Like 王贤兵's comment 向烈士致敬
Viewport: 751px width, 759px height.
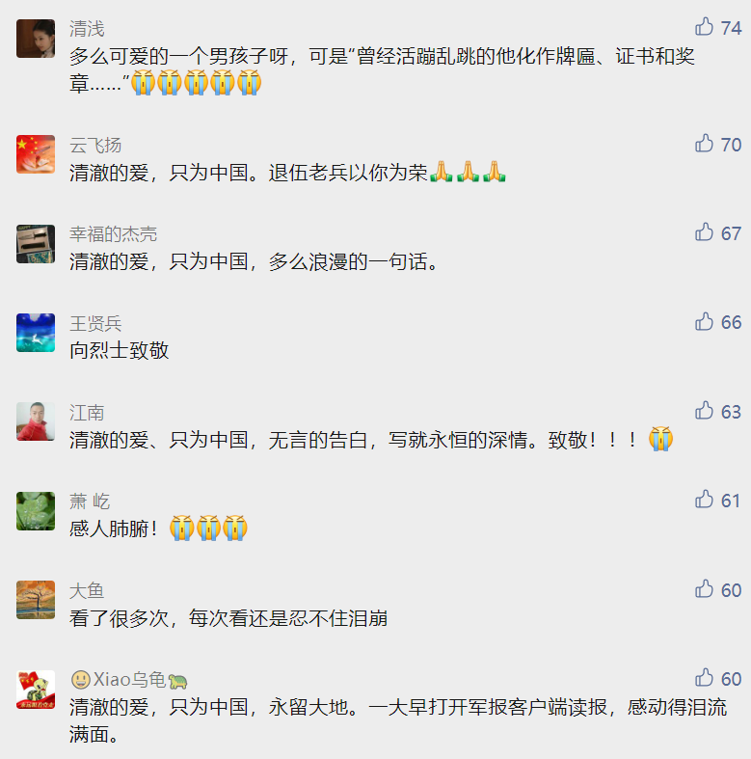[x=704, y=321]
